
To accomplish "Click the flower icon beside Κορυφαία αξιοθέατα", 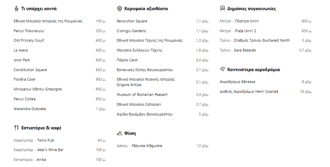I will tap(119, 8).
